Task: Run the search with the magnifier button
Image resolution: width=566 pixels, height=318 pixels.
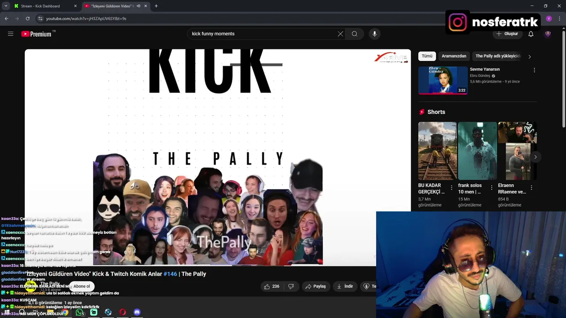Action: [355, 34]
